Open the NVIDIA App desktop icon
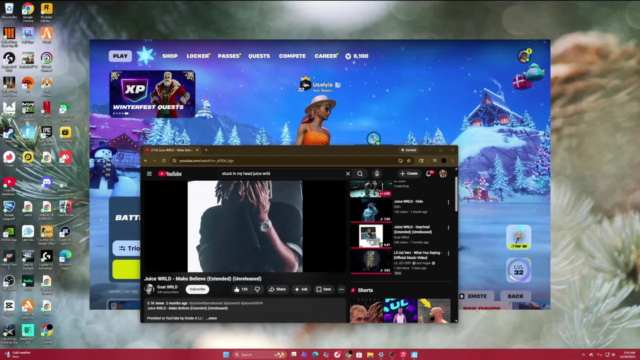This screenshot has height=360, width=640. 9,233
